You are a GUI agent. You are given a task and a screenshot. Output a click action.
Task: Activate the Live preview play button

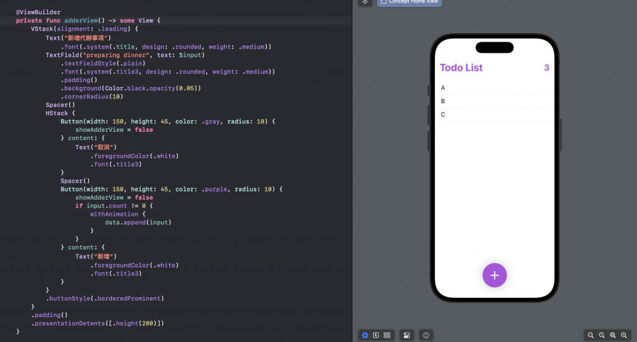[x=365, y=335]
